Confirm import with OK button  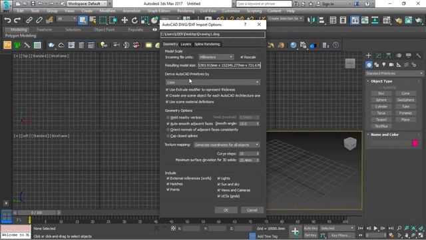coord(226,210)
